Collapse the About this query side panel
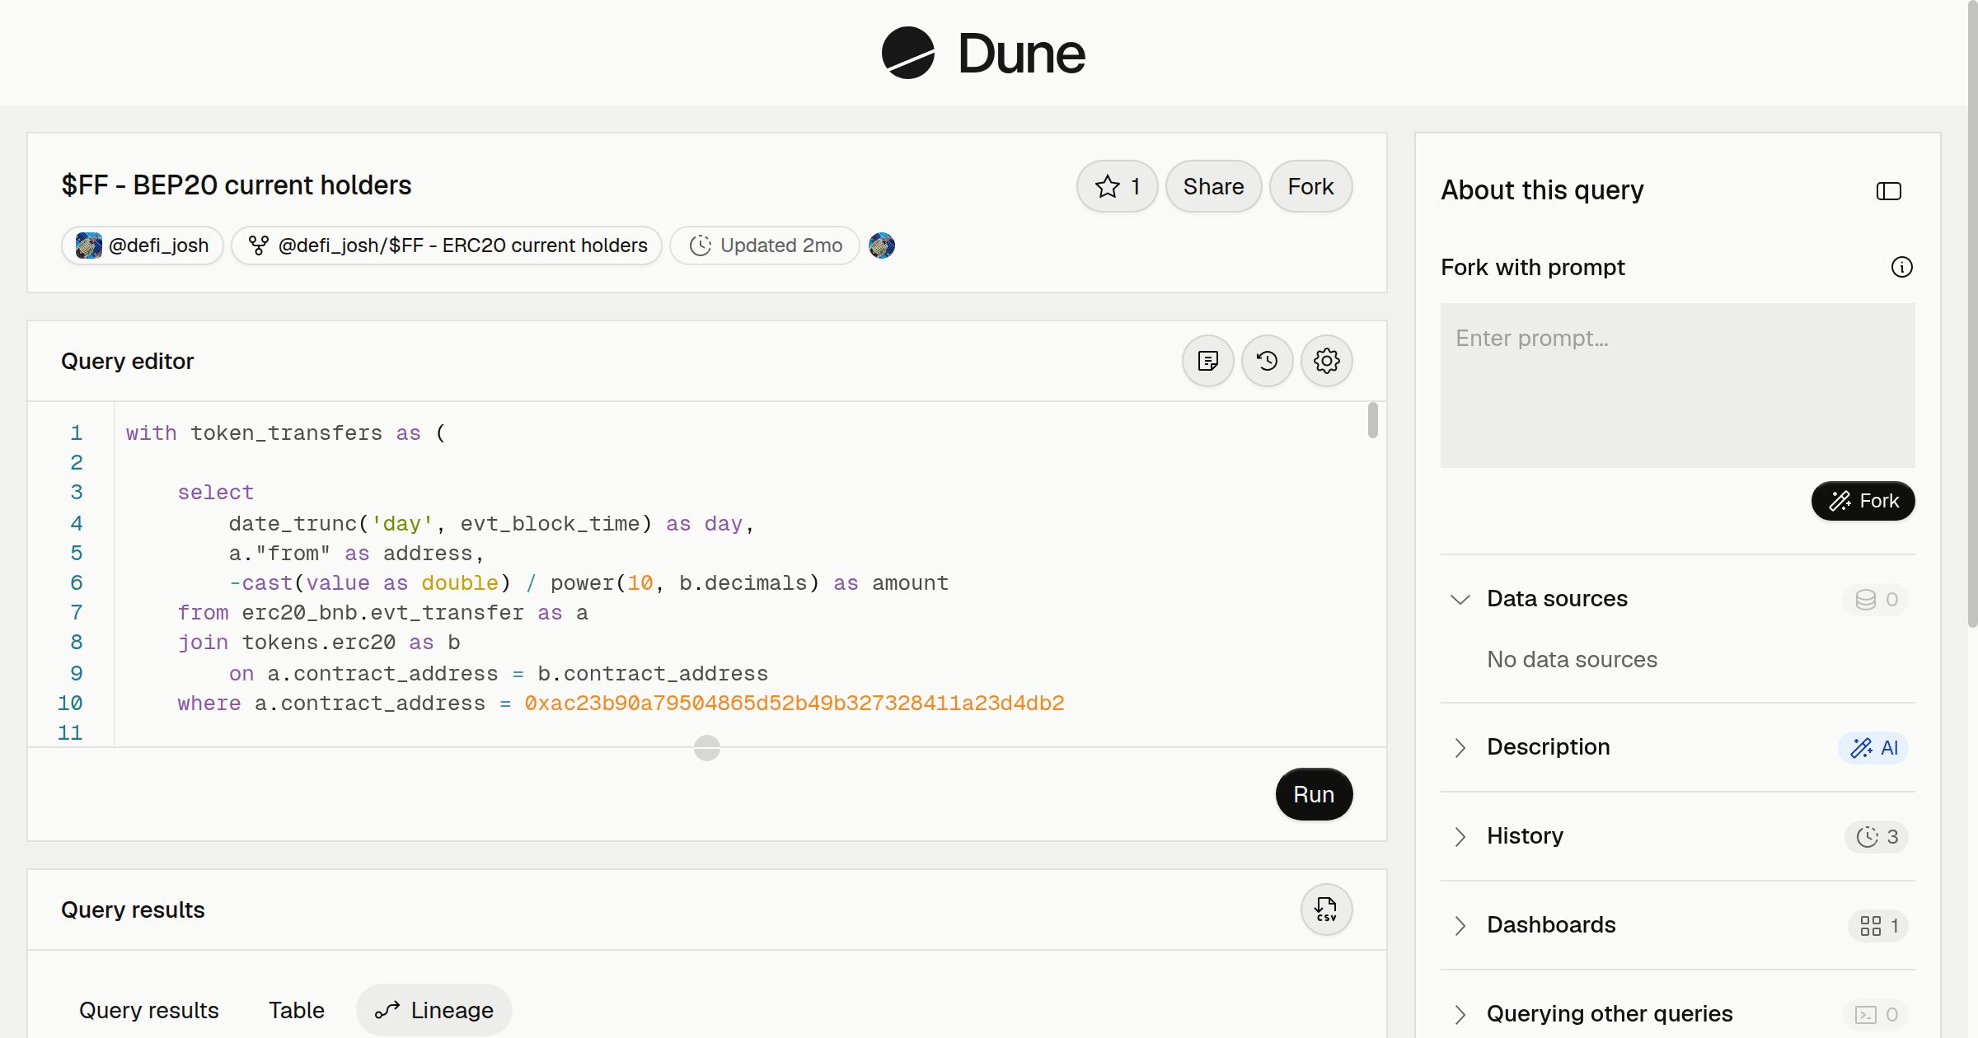1978x1038 pixels. tap(1888, 191)
